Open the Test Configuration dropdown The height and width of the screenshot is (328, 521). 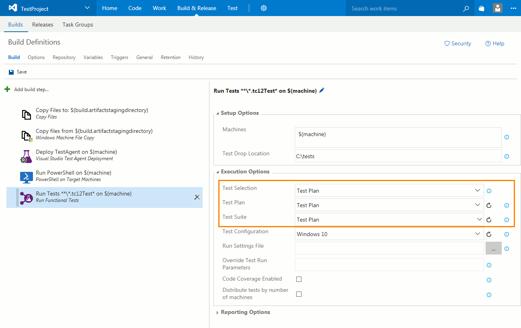click(x=389, y=234)
